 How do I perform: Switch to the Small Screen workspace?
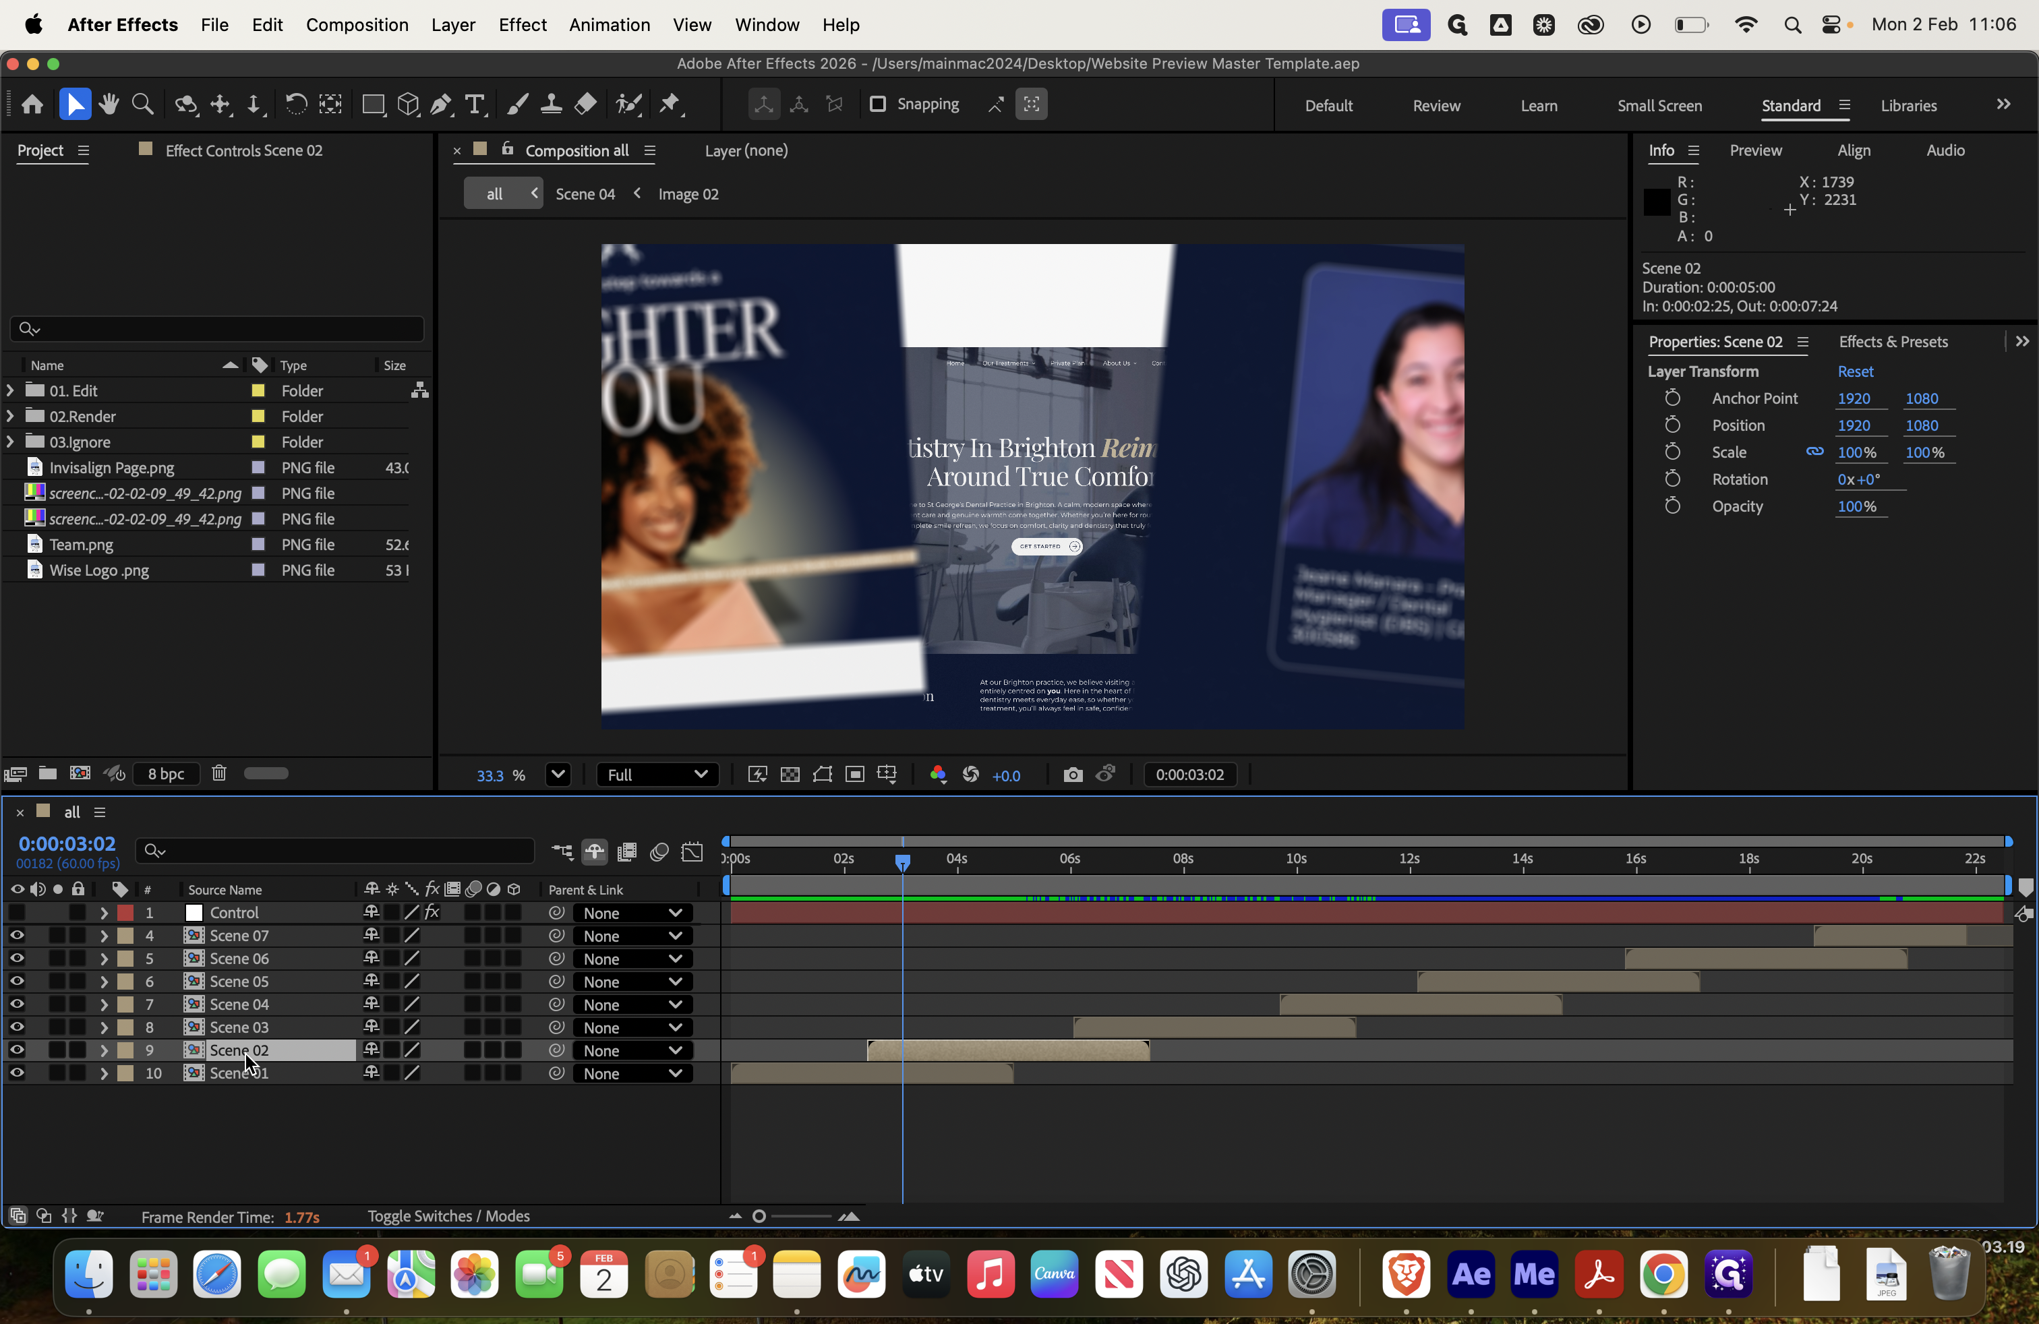(x=1659, y=105)
